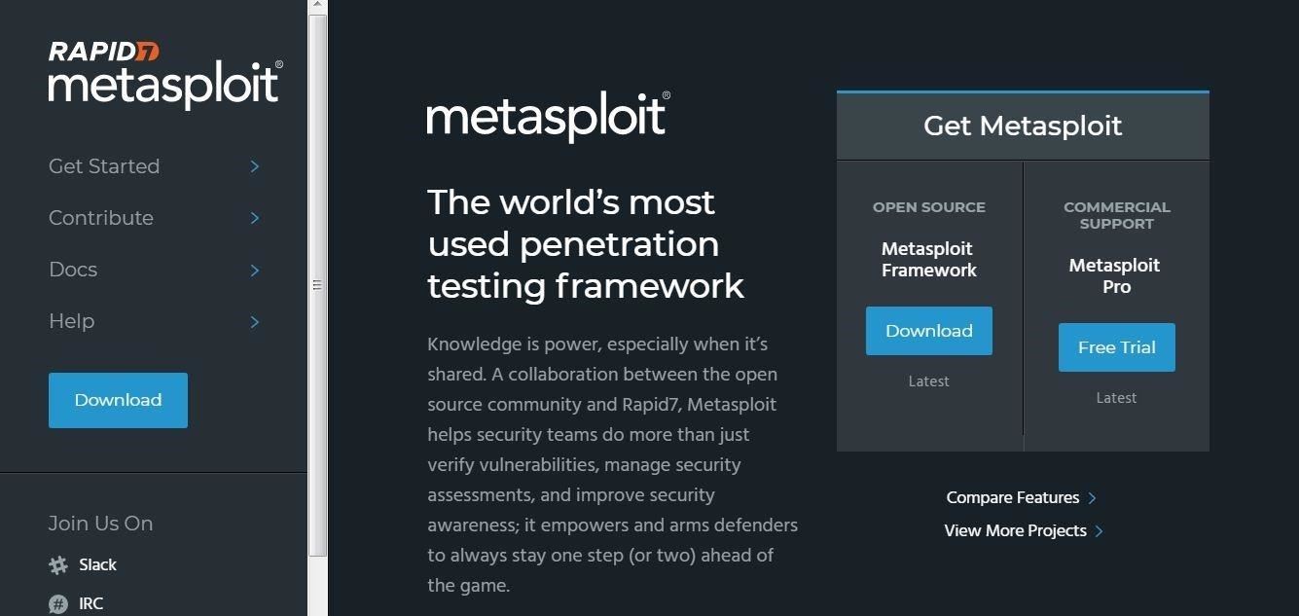Click the arrow next to View More Projects
Viewport: 1299px width, 616px height.
(x=1099, y=531)
